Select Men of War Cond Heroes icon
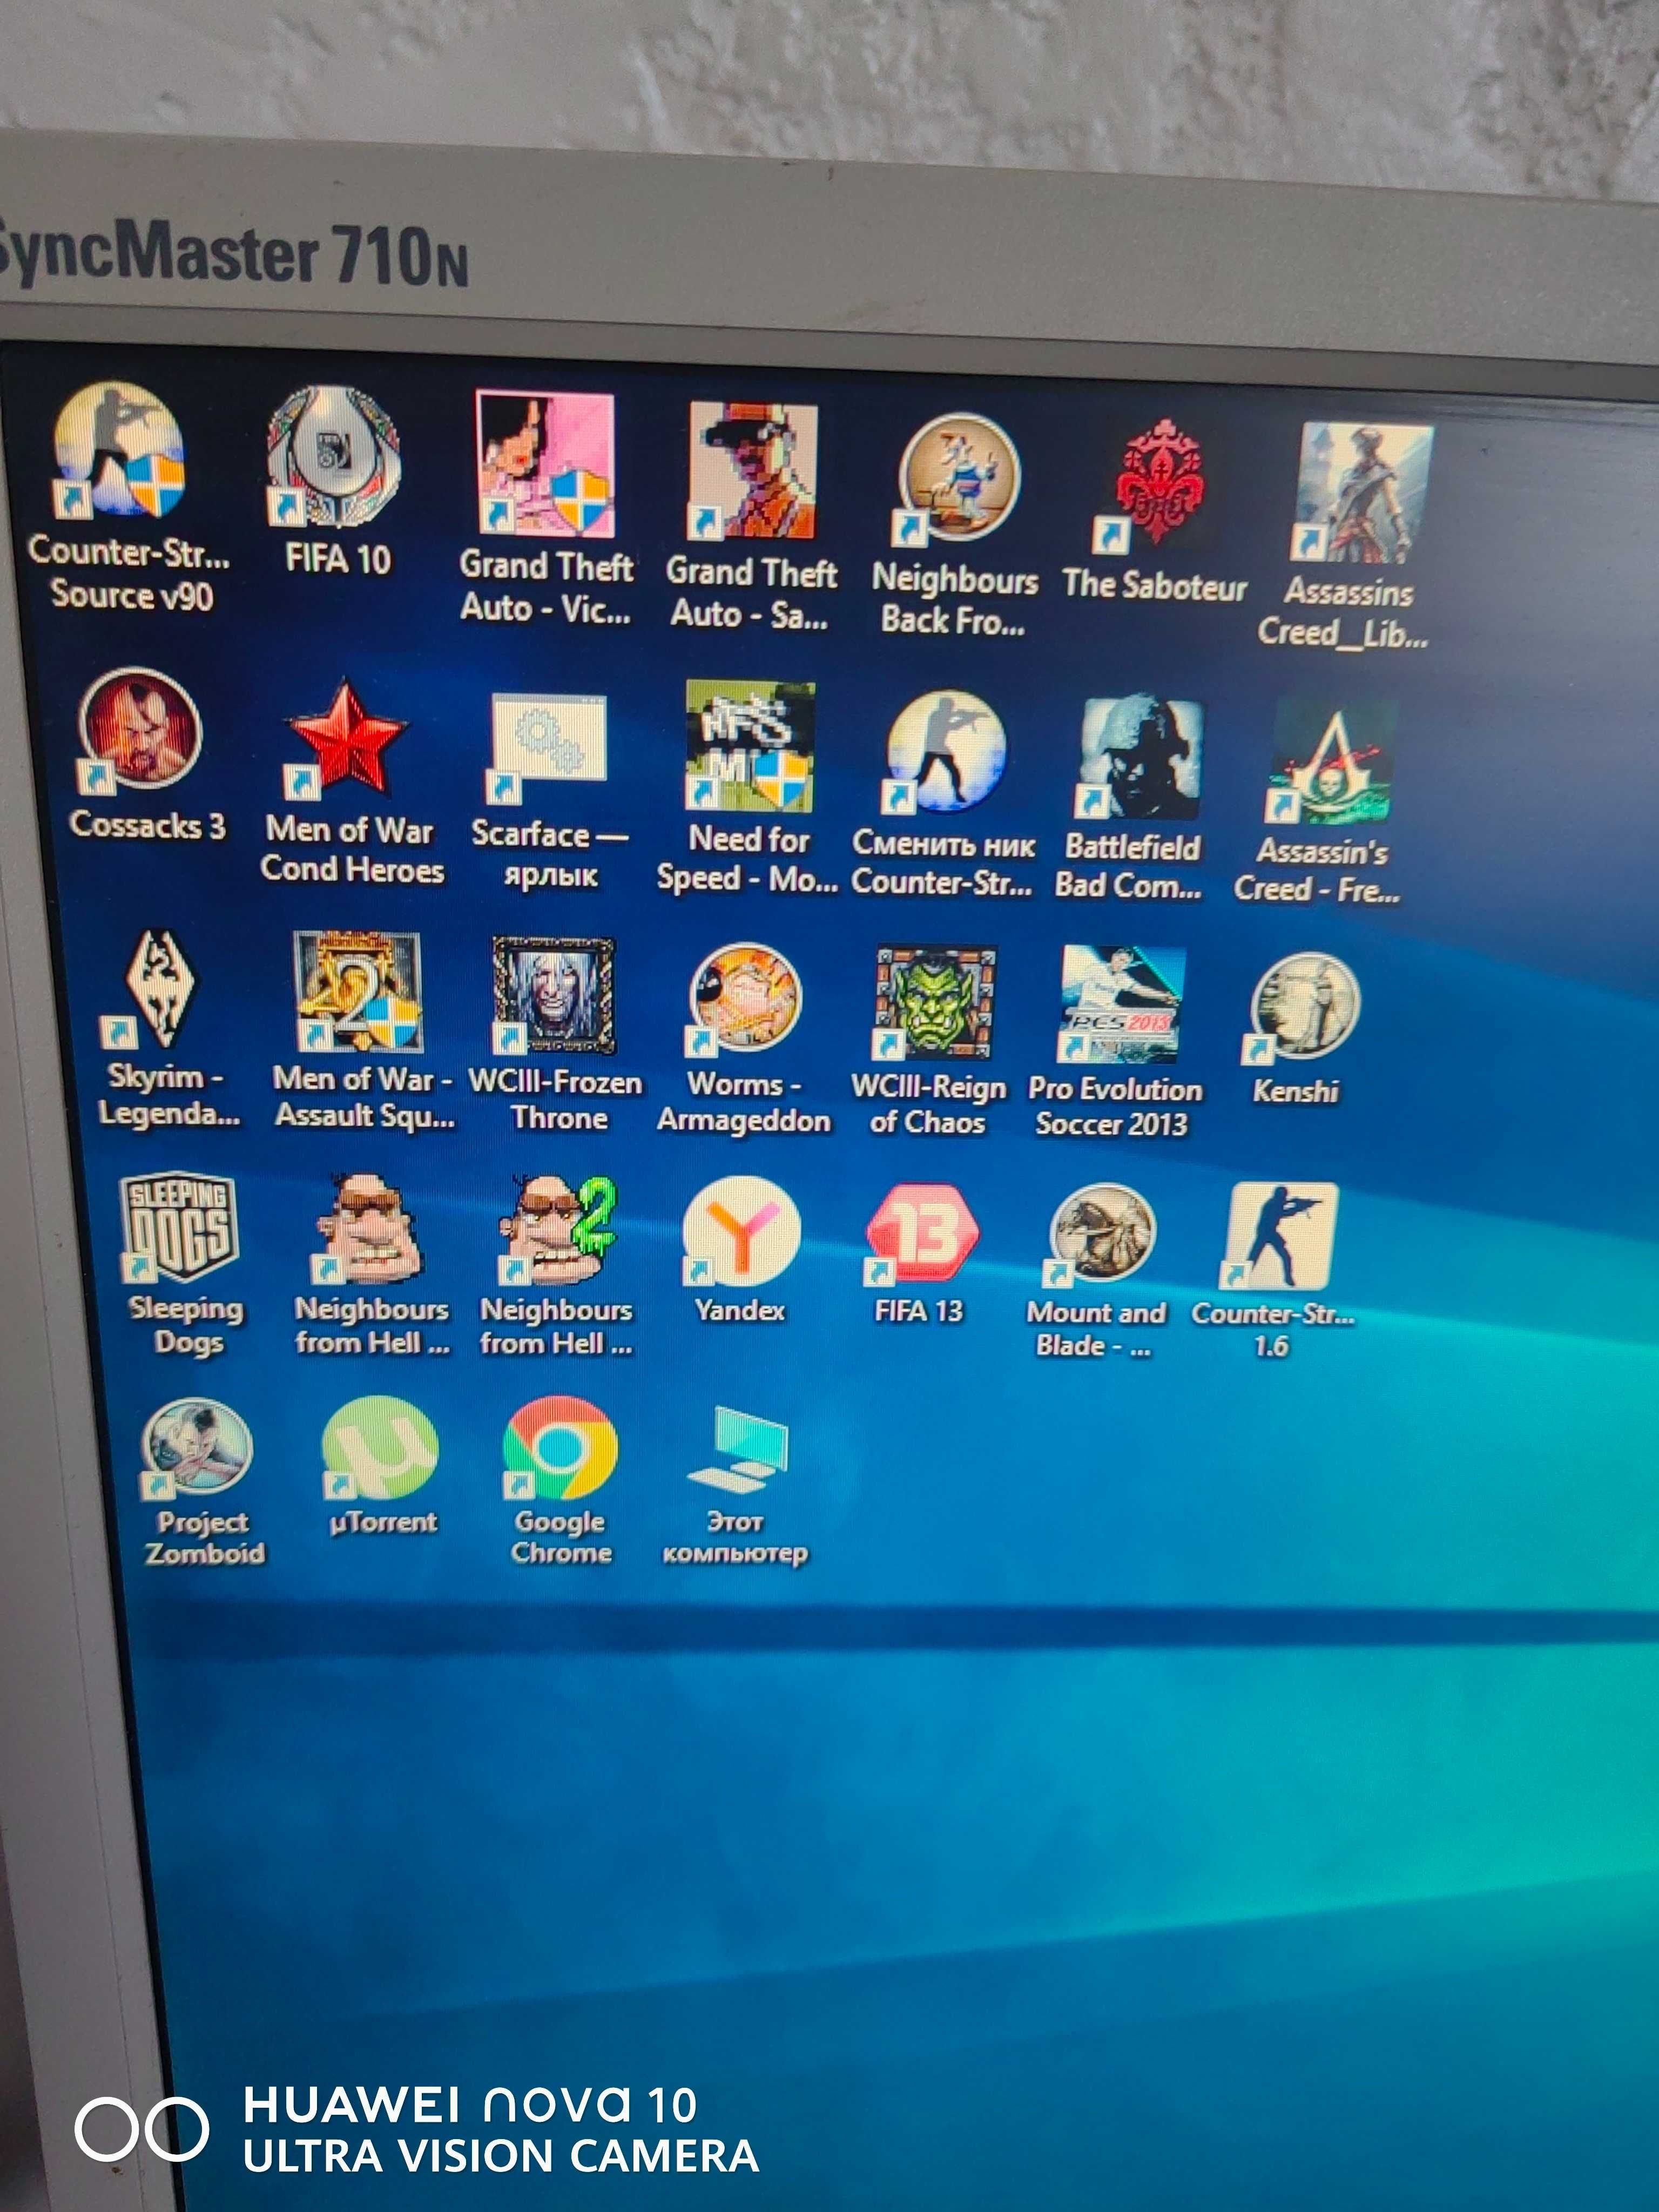Viewport: 1659px width, 2212px height. click(x=346, y=738)
